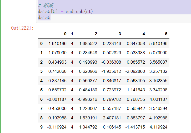The image size is (191, 133).
Task: Select cell value -0.568195
Action: 135,81
